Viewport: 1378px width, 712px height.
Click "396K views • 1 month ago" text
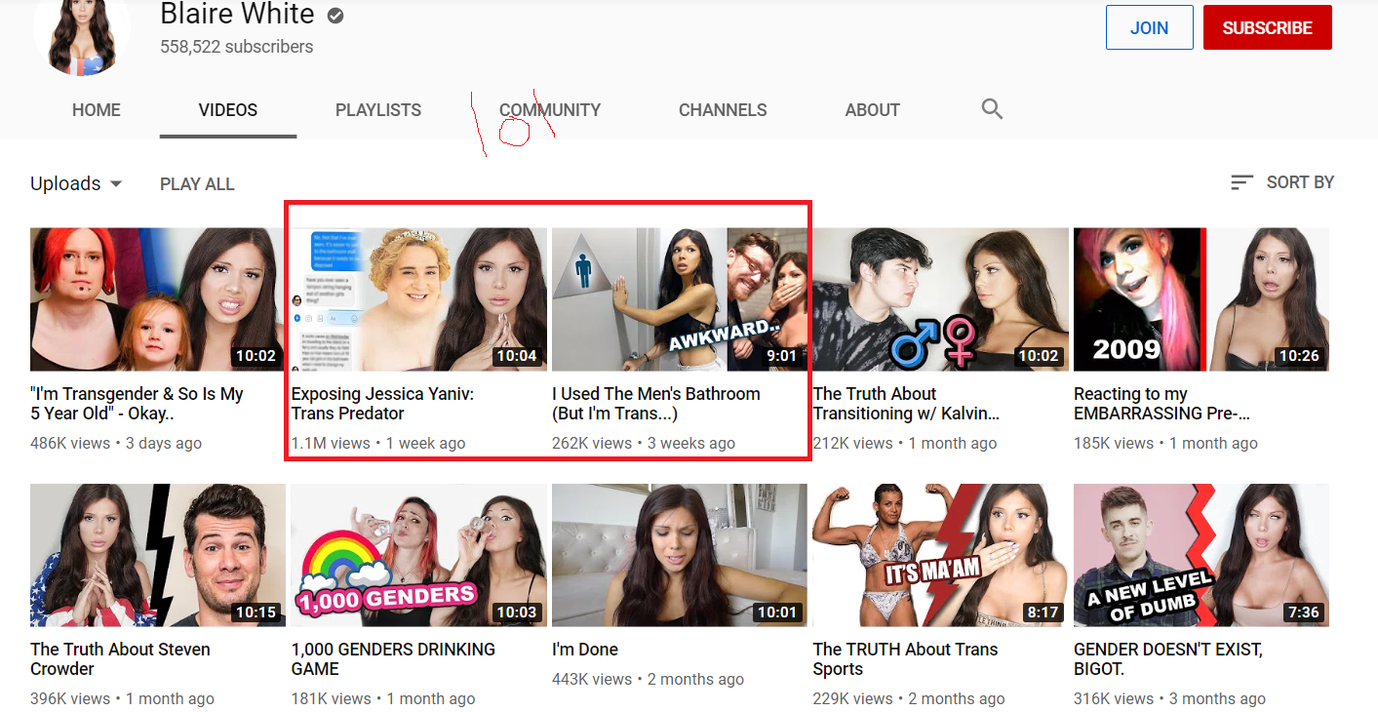(122, 699)
